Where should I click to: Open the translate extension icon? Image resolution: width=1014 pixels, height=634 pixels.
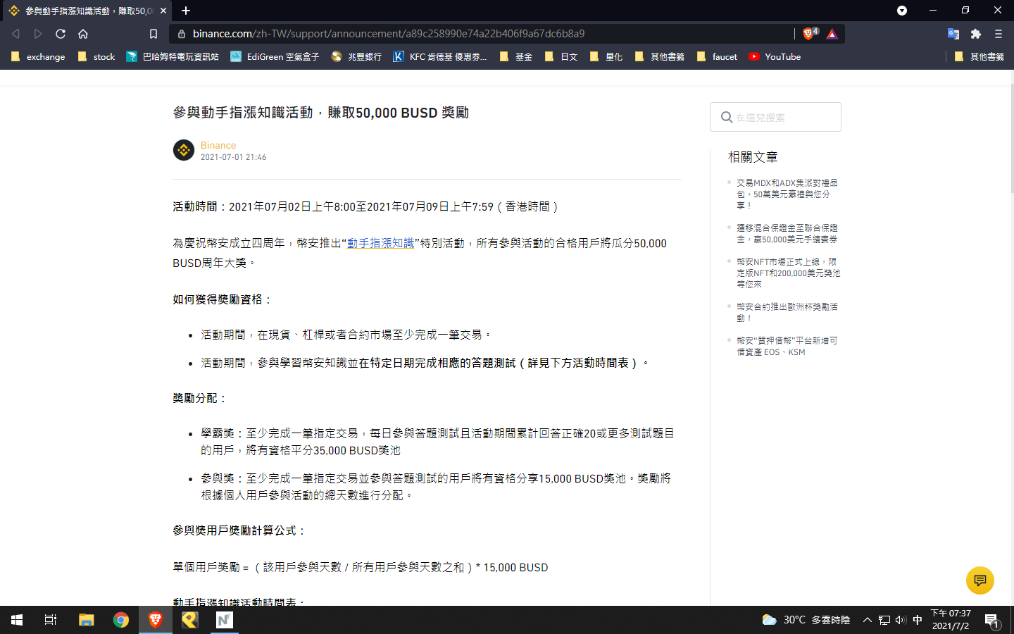[x=953, y=34]
